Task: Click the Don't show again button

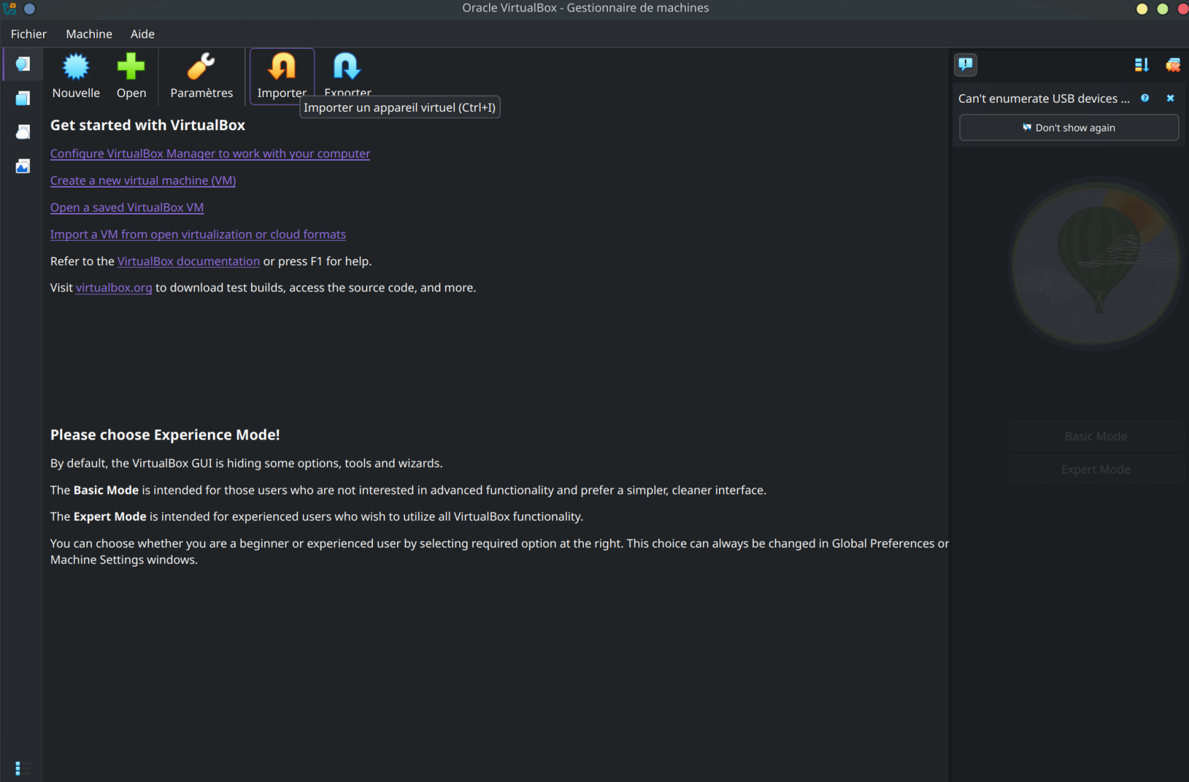Action: [x=1068, y=128]
